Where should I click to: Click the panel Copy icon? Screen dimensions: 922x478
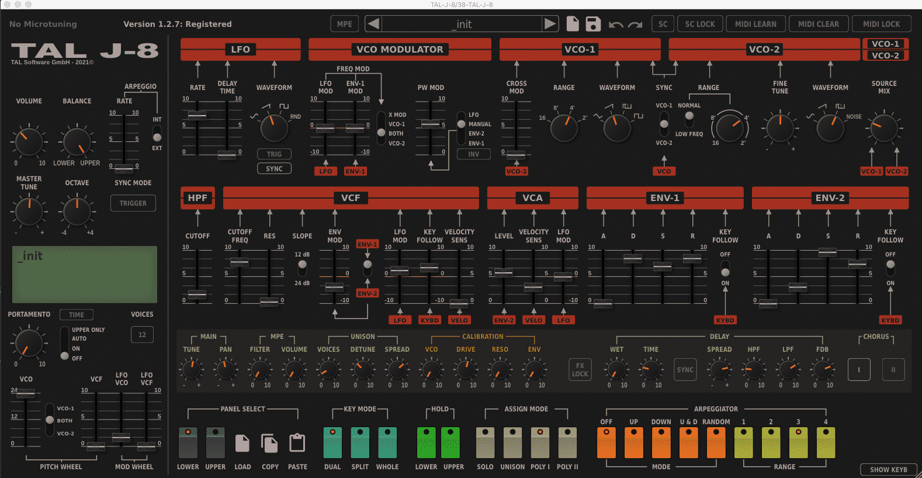click(x=269, y=444)
